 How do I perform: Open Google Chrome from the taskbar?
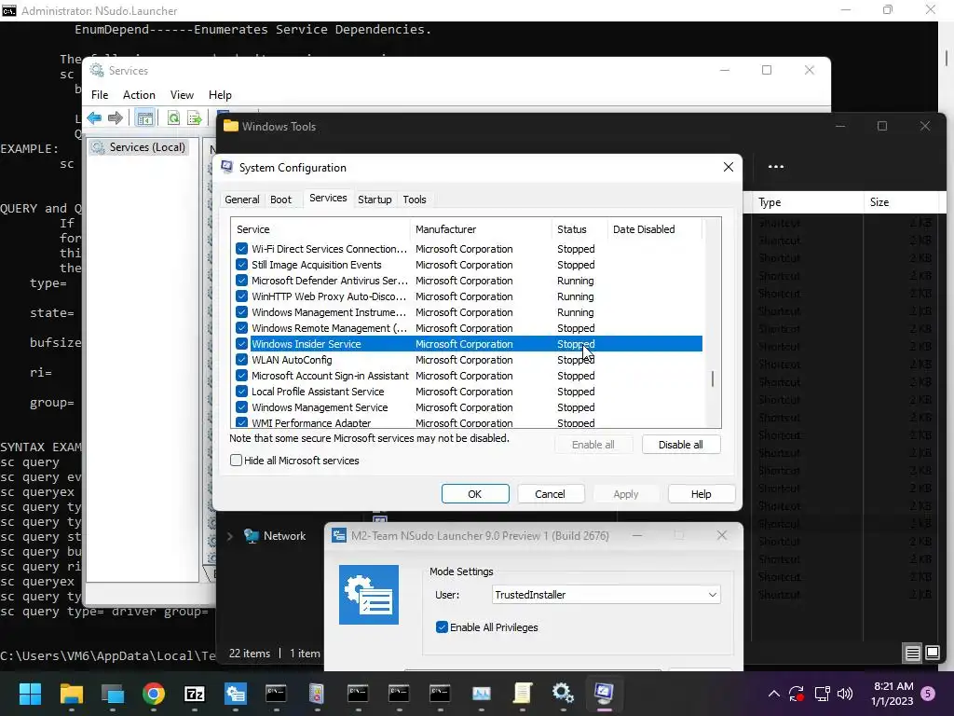tap(154, 694)
